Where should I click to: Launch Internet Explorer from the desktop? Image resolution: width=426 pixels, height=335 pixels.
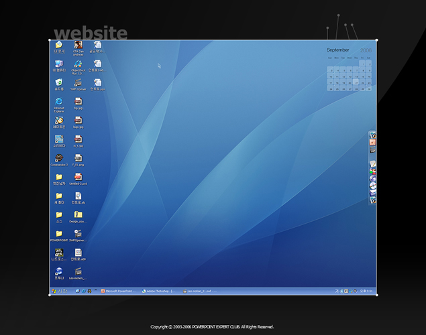59,102
